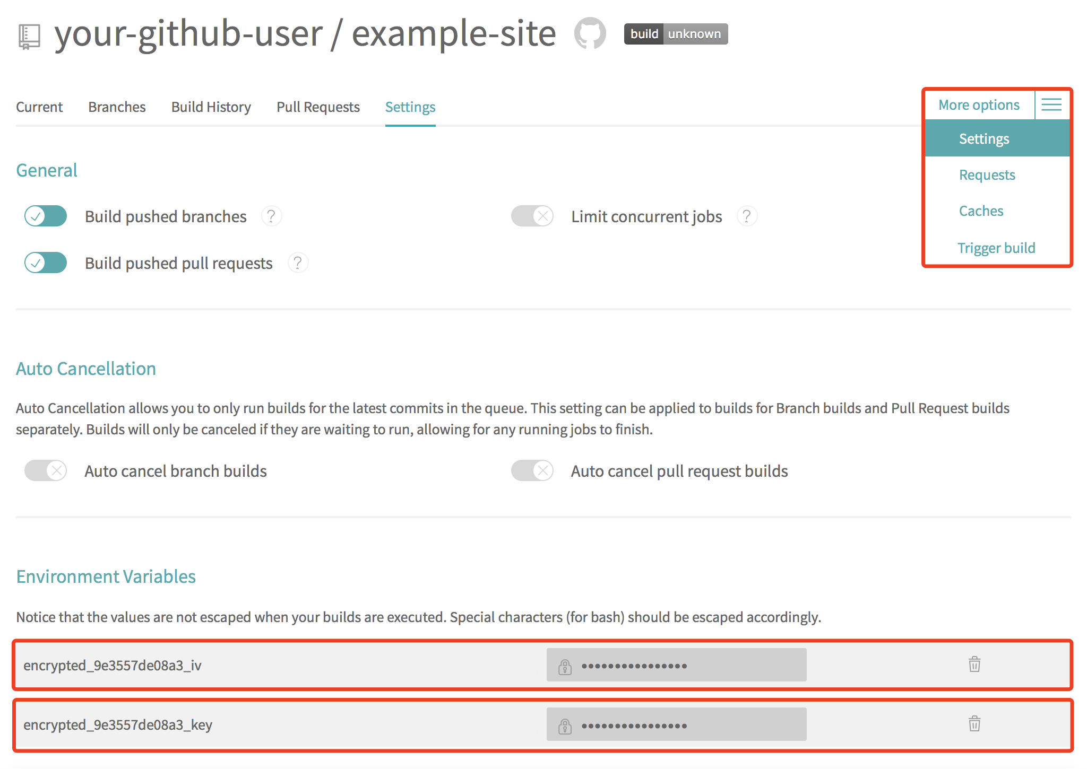Click the hamburger menu icon next to More options

[x=1051, y=104]
